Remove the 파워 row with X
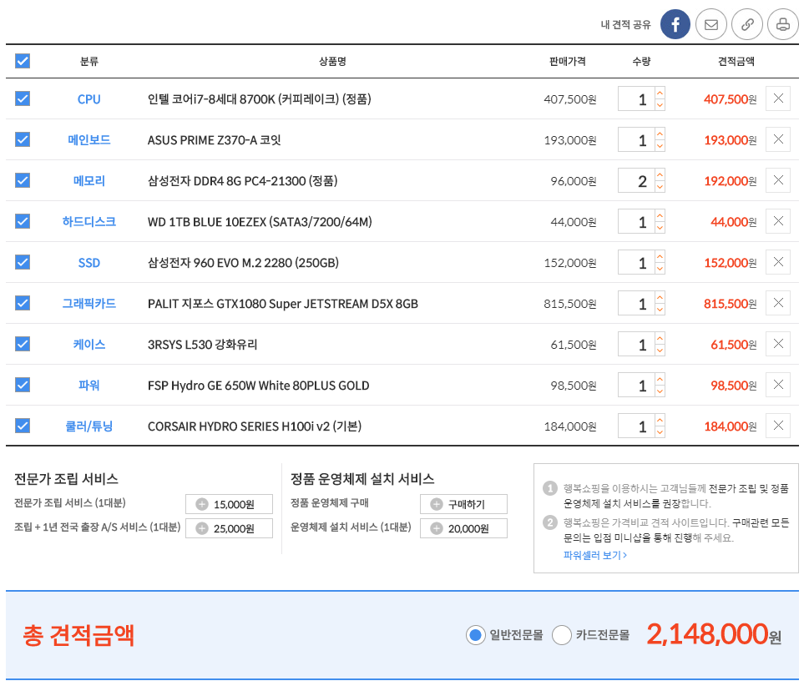The image size is (804, 686). pos(778,385)
